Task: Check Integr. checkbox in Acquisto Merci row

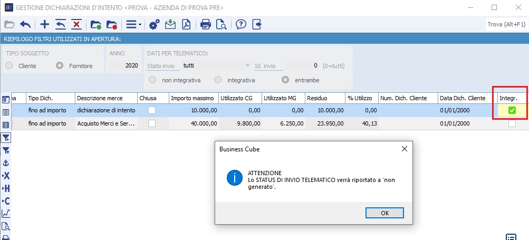Action: [512, 123]
